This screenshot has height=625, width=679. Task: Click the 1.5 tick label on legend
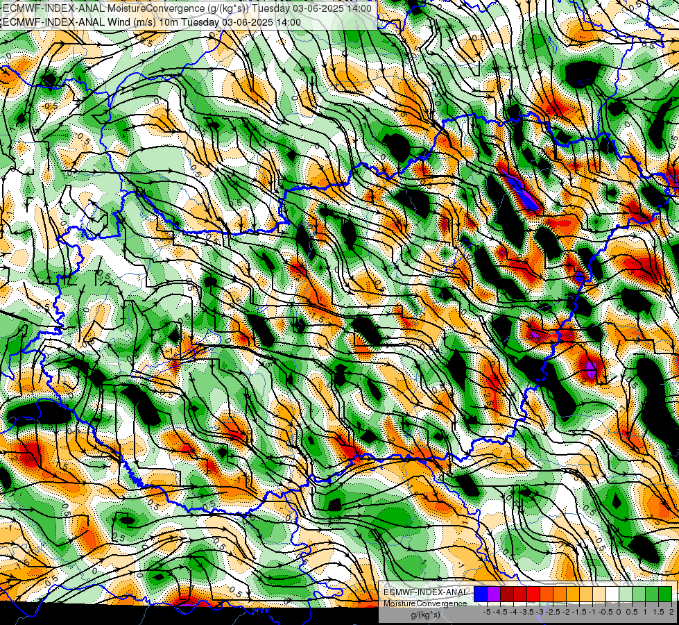pos(658,612)
